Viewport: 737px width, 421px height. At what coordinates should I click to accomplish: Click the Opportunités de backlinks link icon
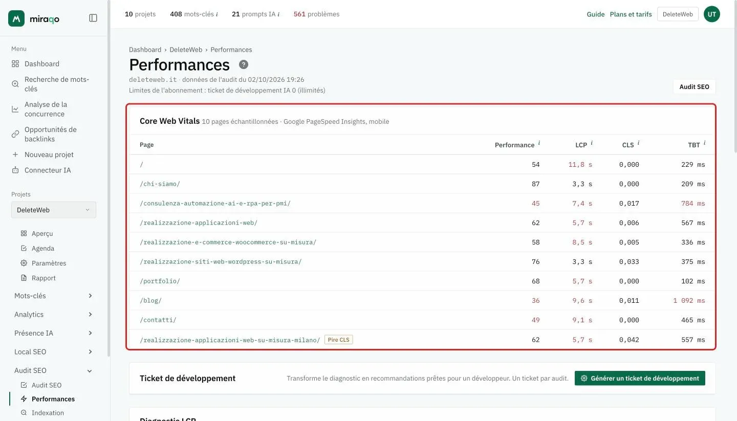coord(15,135)
